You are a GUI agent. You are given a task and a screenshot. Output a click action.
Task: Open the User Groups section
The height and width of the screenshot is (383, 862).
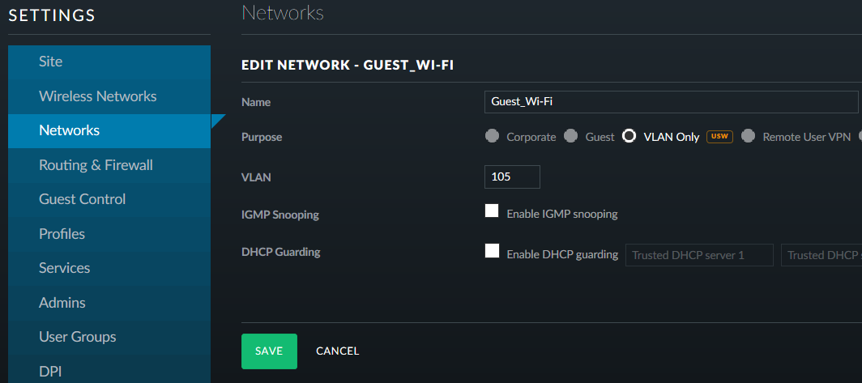click(109, 337)
